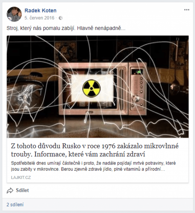Click the radiation symbol in the microwave image

click(92, 88)
